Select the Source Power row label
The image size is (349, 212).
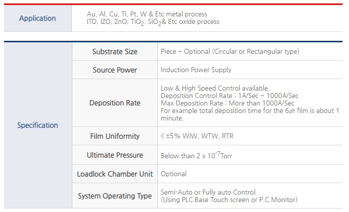(115, 70)
